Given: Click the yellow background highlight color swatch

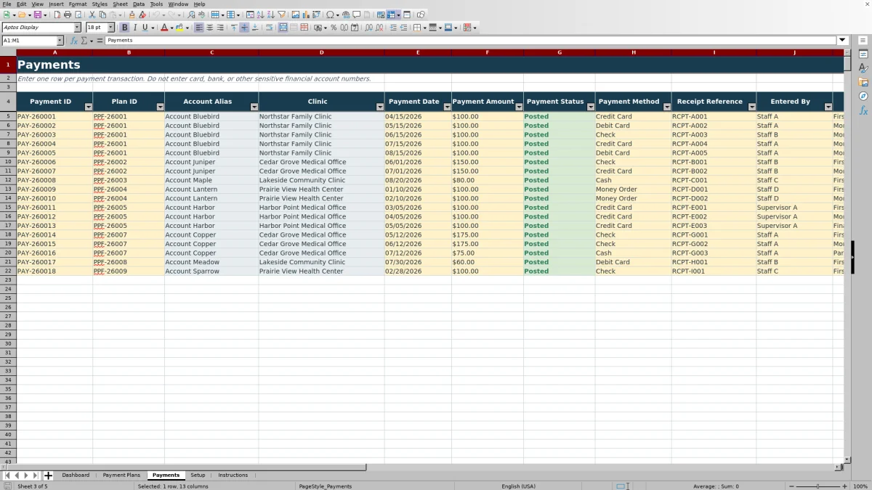Looking at the screenshot, I should tap(179, 28).
